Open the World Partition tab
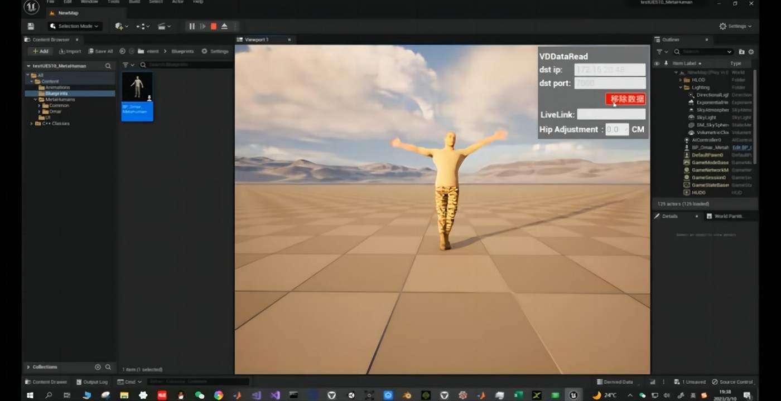Screen dimensions: 781x401 tap(729, 216)
